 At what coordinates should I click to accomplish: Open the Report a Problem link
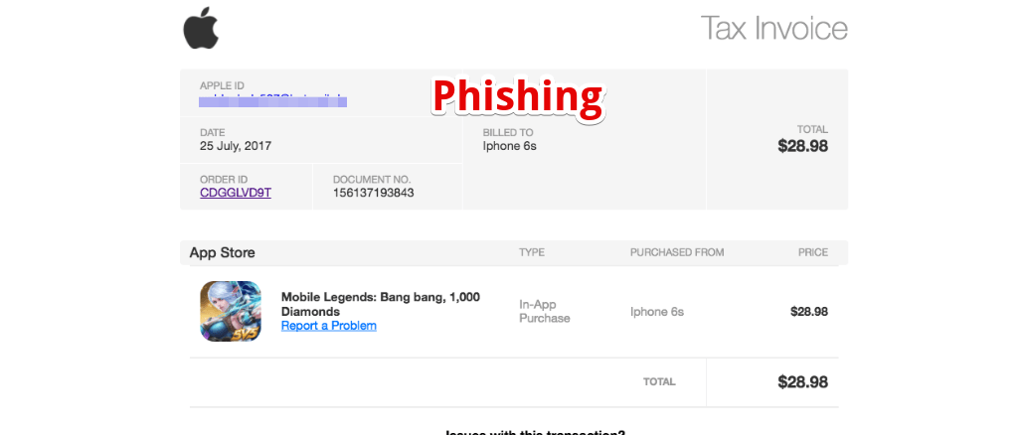click(x=328, y=326)
